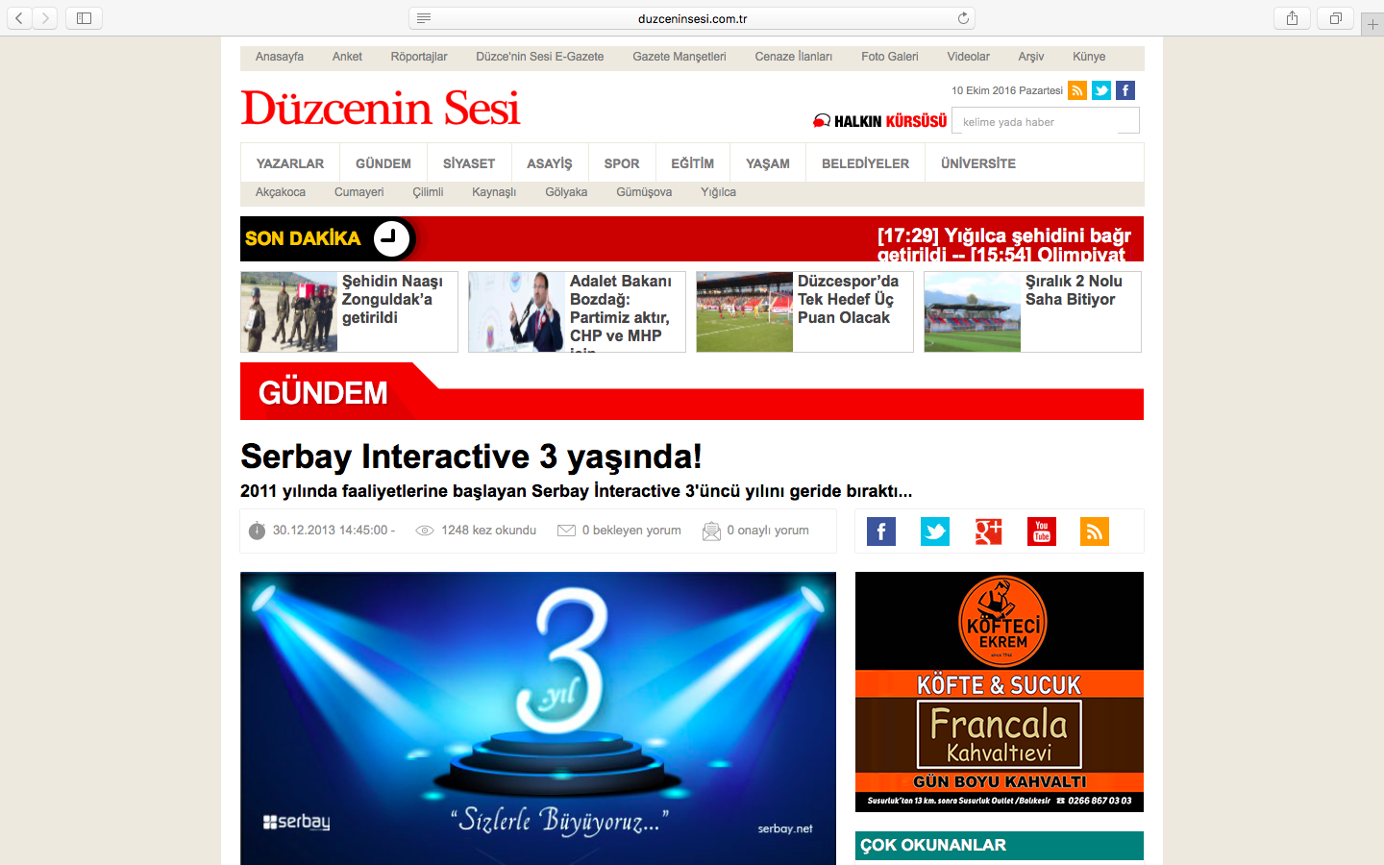Show all tabs button in Safari

tap(1336, 18)
